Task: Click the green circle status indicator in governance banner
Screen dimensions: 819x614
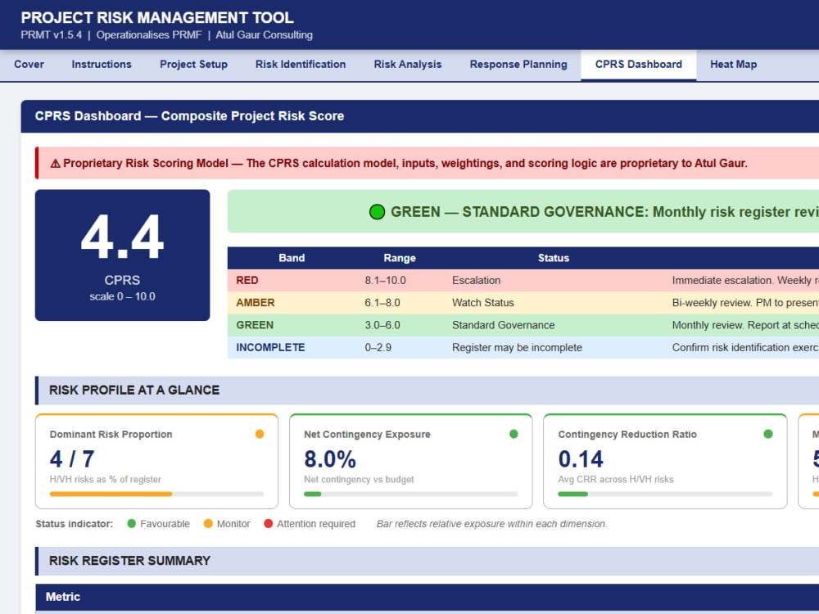Action: coord(377,212)
